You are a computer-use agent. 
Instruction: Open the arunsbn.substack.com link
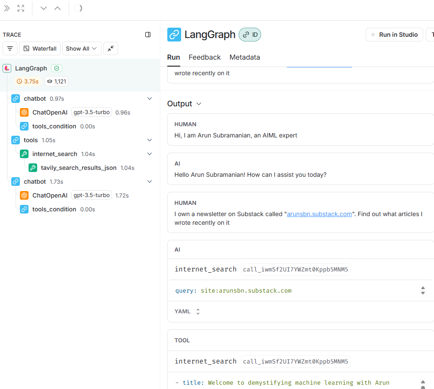click(x=319, y=214)
